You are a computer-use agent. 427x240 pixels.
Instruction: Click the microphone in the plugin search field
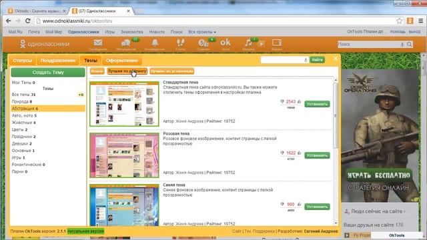[306, 60]
